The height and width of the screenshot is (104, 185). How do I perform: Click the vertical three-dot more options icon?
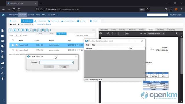click(x=51, y=30)
